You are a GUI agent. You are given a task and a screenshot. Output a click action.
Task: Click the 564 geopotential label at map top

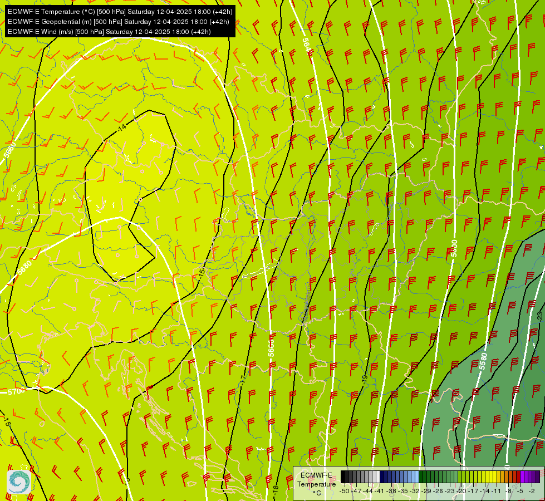point(306,45)
